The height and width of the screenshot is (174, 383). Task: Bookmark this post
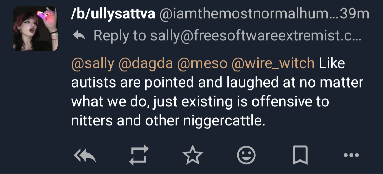pyautogui.click(x=300, y=155)
